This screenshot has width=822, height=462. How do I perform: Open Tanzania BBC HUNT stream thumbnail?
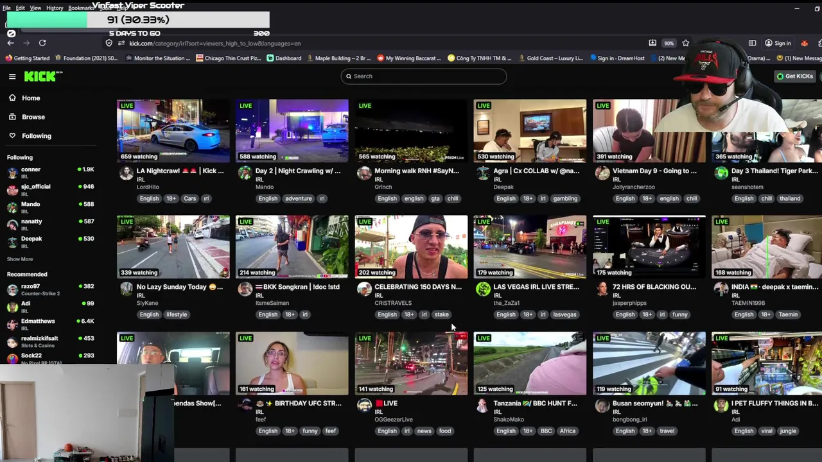[x=530, y=363]
